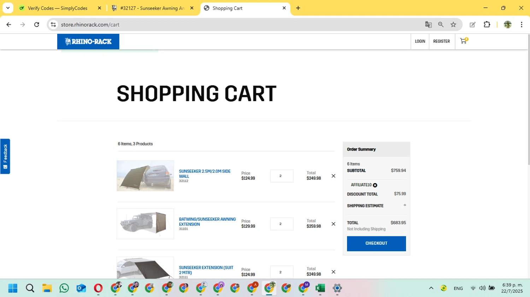Edit quantity field for Batwing Awning Extension

pyautogui.click(x=282, y=224)
